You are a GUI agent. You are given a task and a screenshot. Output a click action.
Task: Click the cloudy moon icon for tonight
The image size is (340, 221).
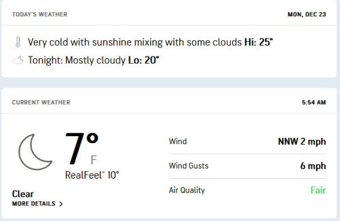[18, 60]
